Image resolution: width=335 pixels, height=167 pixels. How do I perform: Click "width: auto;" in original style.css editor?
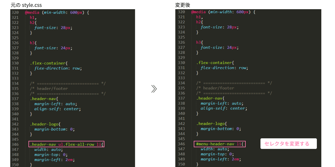tap(49, 149)
